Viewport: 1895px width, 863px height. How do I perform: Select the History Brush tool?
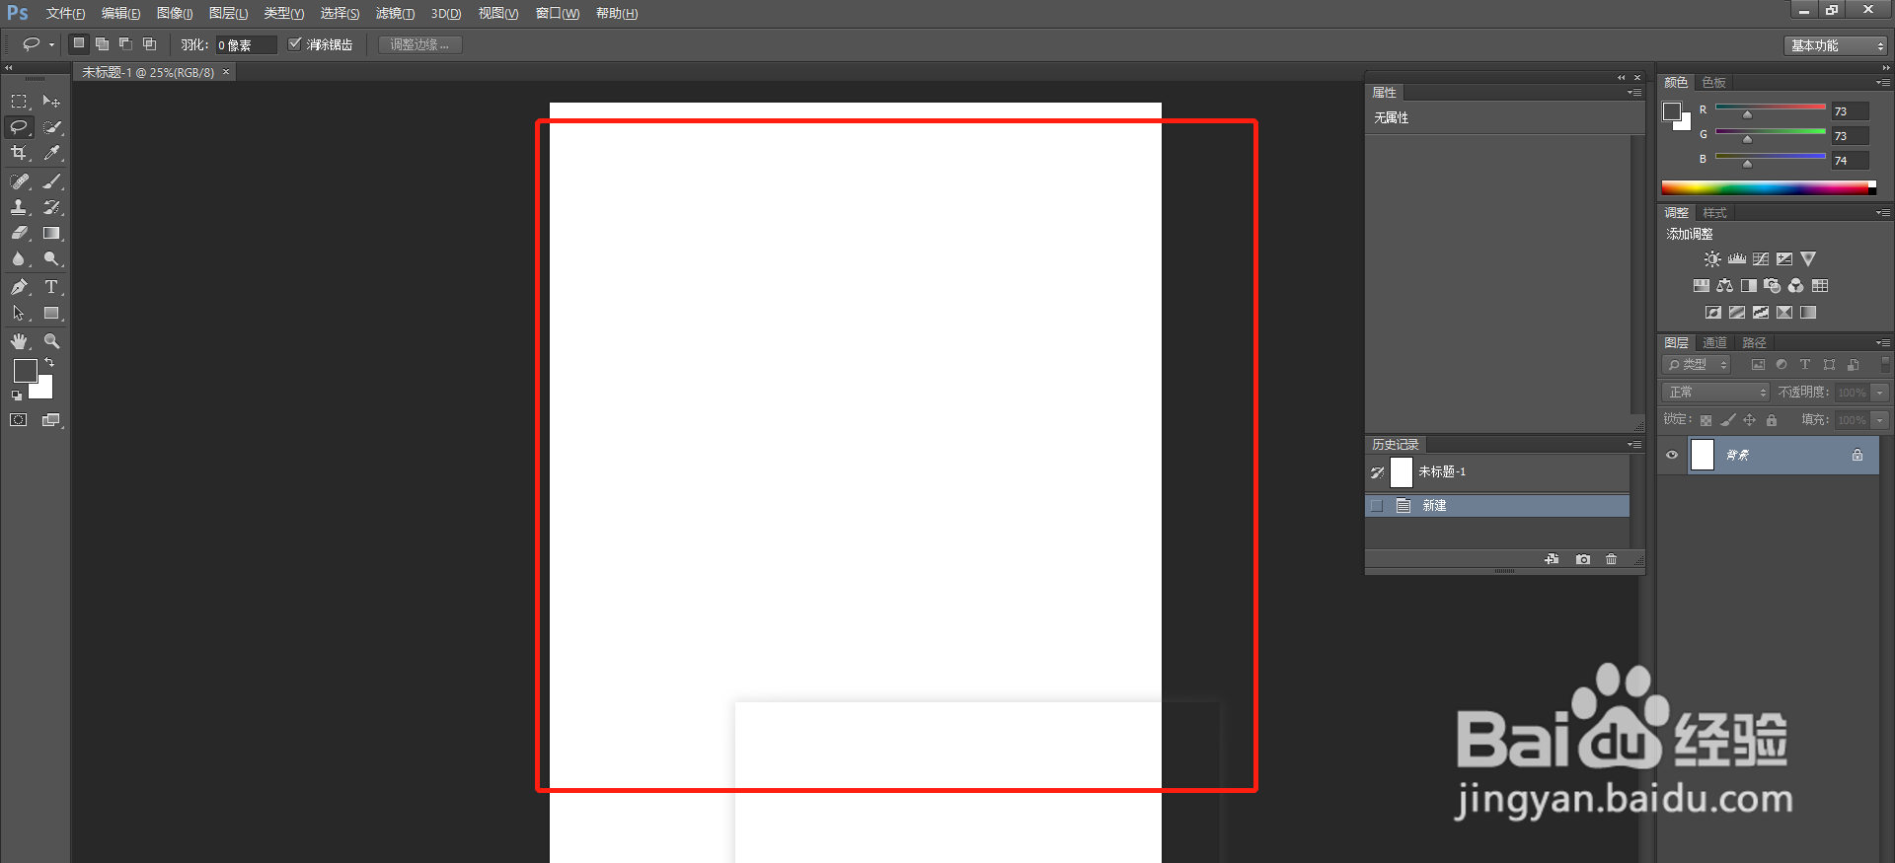click(52, 207)
